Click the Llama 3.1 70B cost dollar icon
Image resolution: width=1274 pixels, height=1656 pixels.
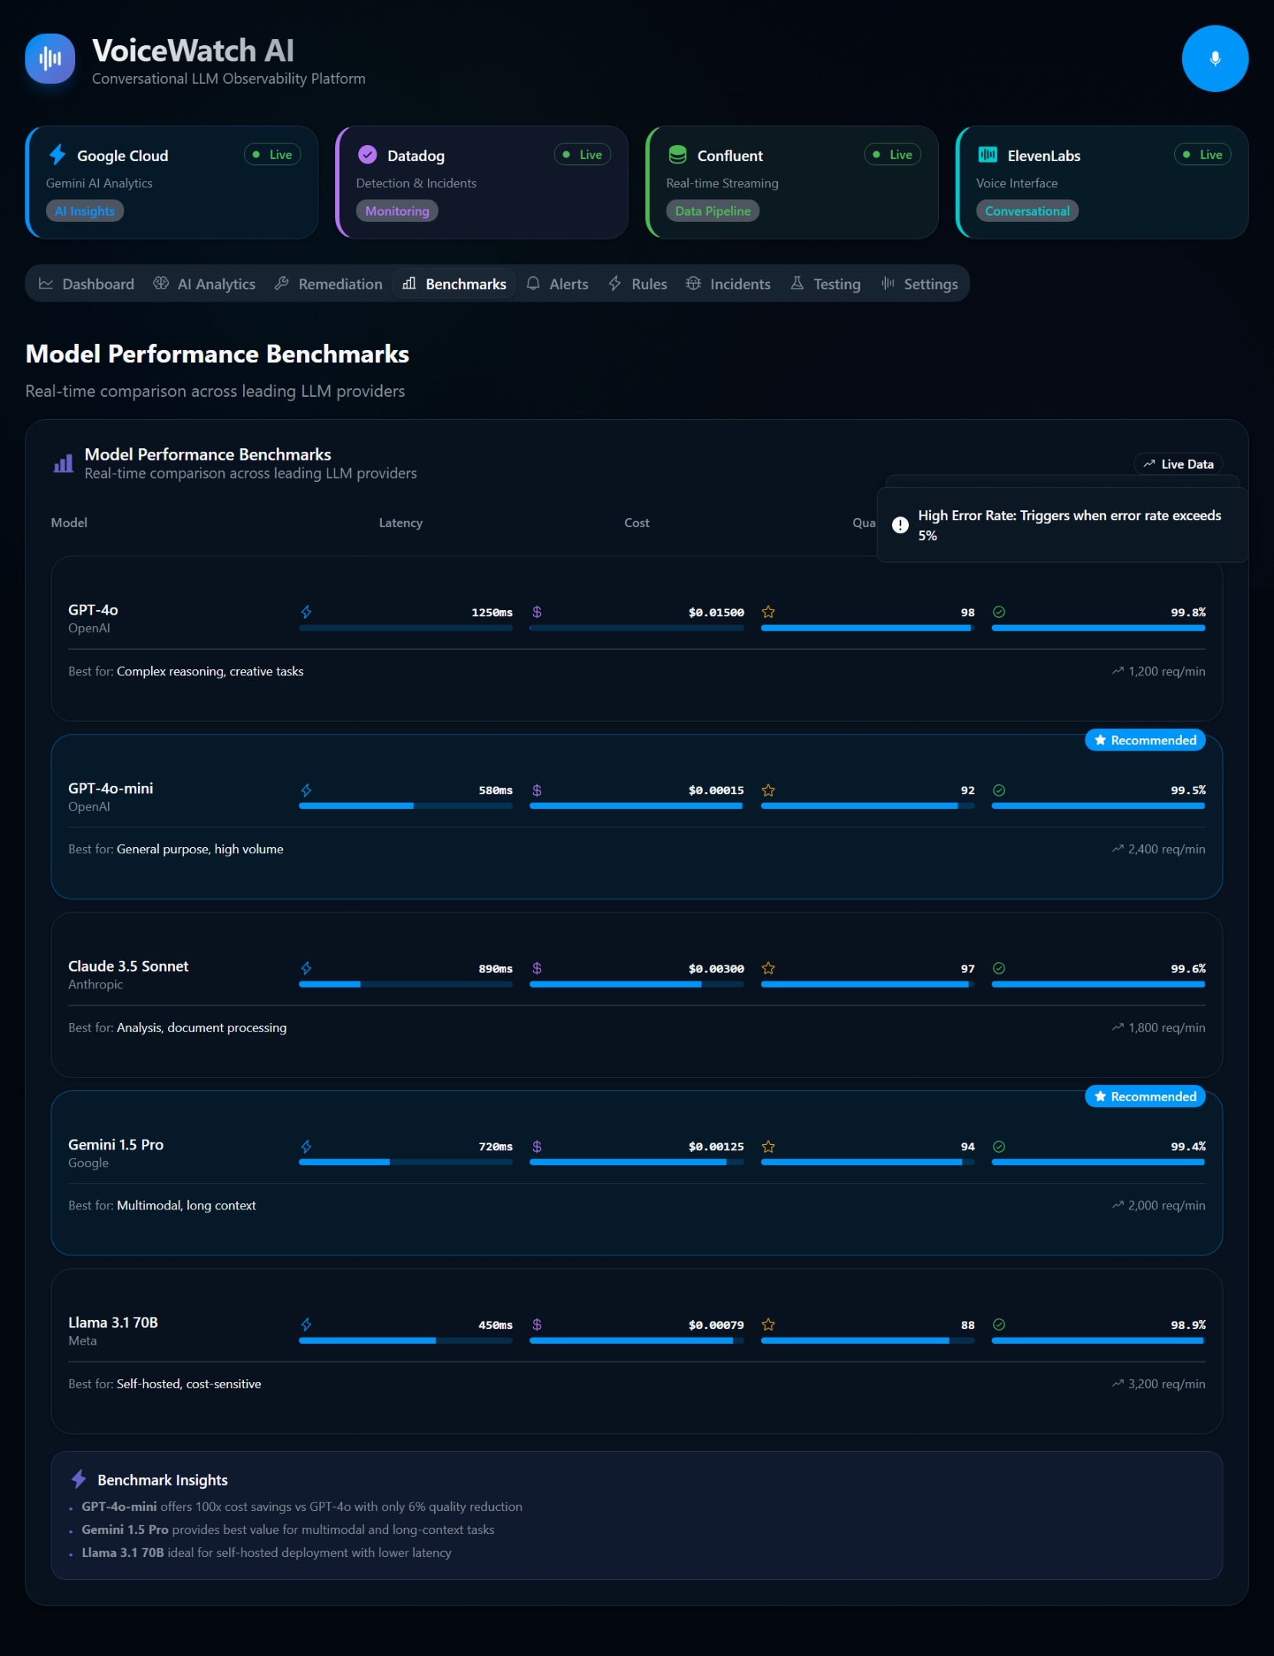[537, 1324]
